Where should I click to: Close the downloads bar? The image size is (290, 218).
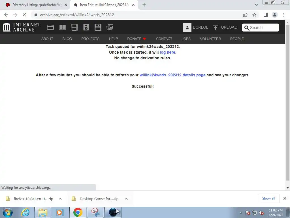tap(285, 198)
